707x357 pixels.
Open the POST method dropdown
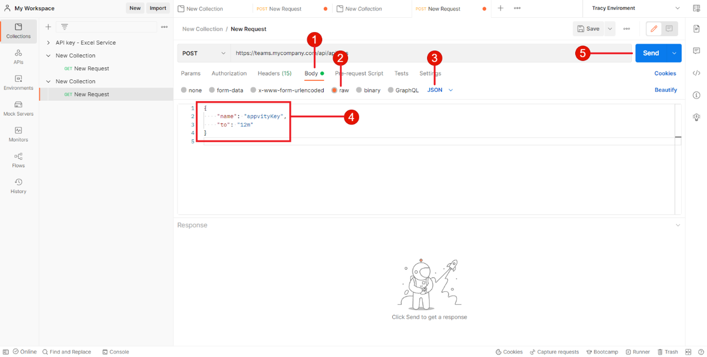204,53
